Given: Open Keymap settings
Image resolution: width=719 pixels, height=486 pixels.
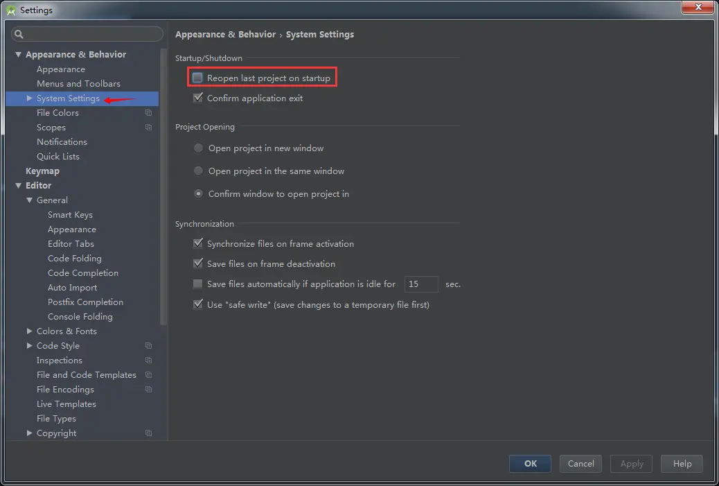Looking at the screenshot, I should pyautogui.click(x=42, y=171).
